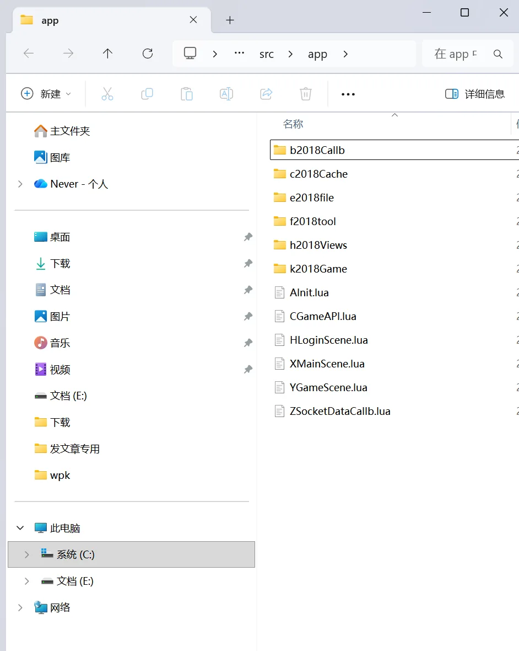
Task: Click the chevron after src breadcrumb
Action: click(290, 54)
